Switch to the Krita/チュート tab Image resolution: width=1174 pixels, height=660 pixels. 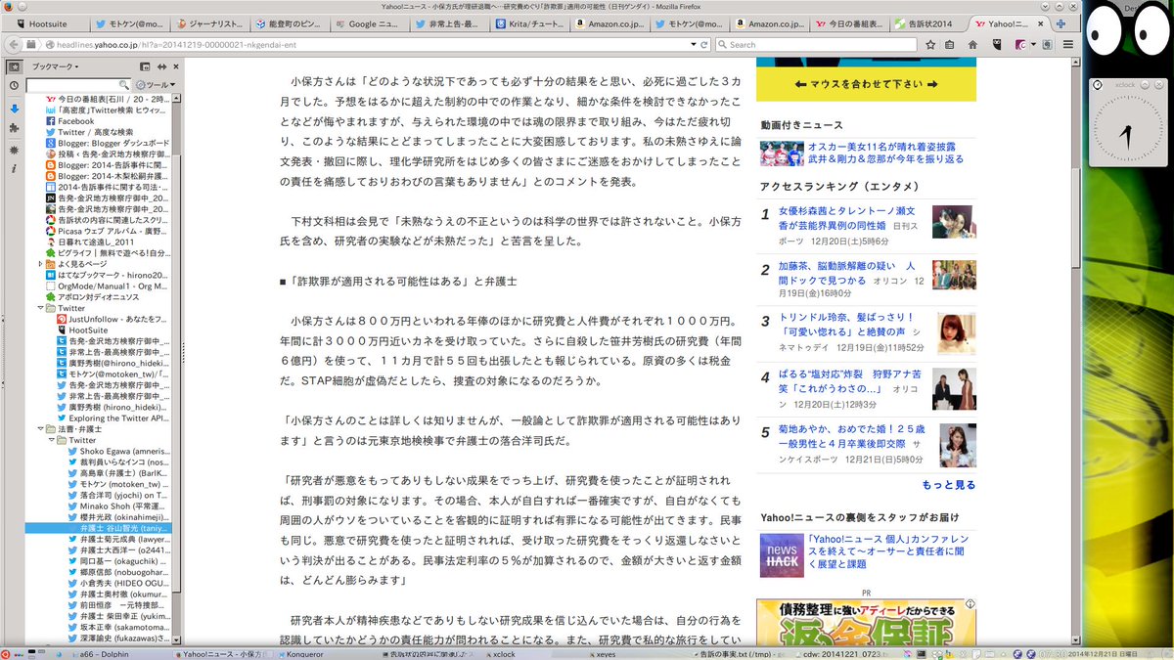click(530, 22)
